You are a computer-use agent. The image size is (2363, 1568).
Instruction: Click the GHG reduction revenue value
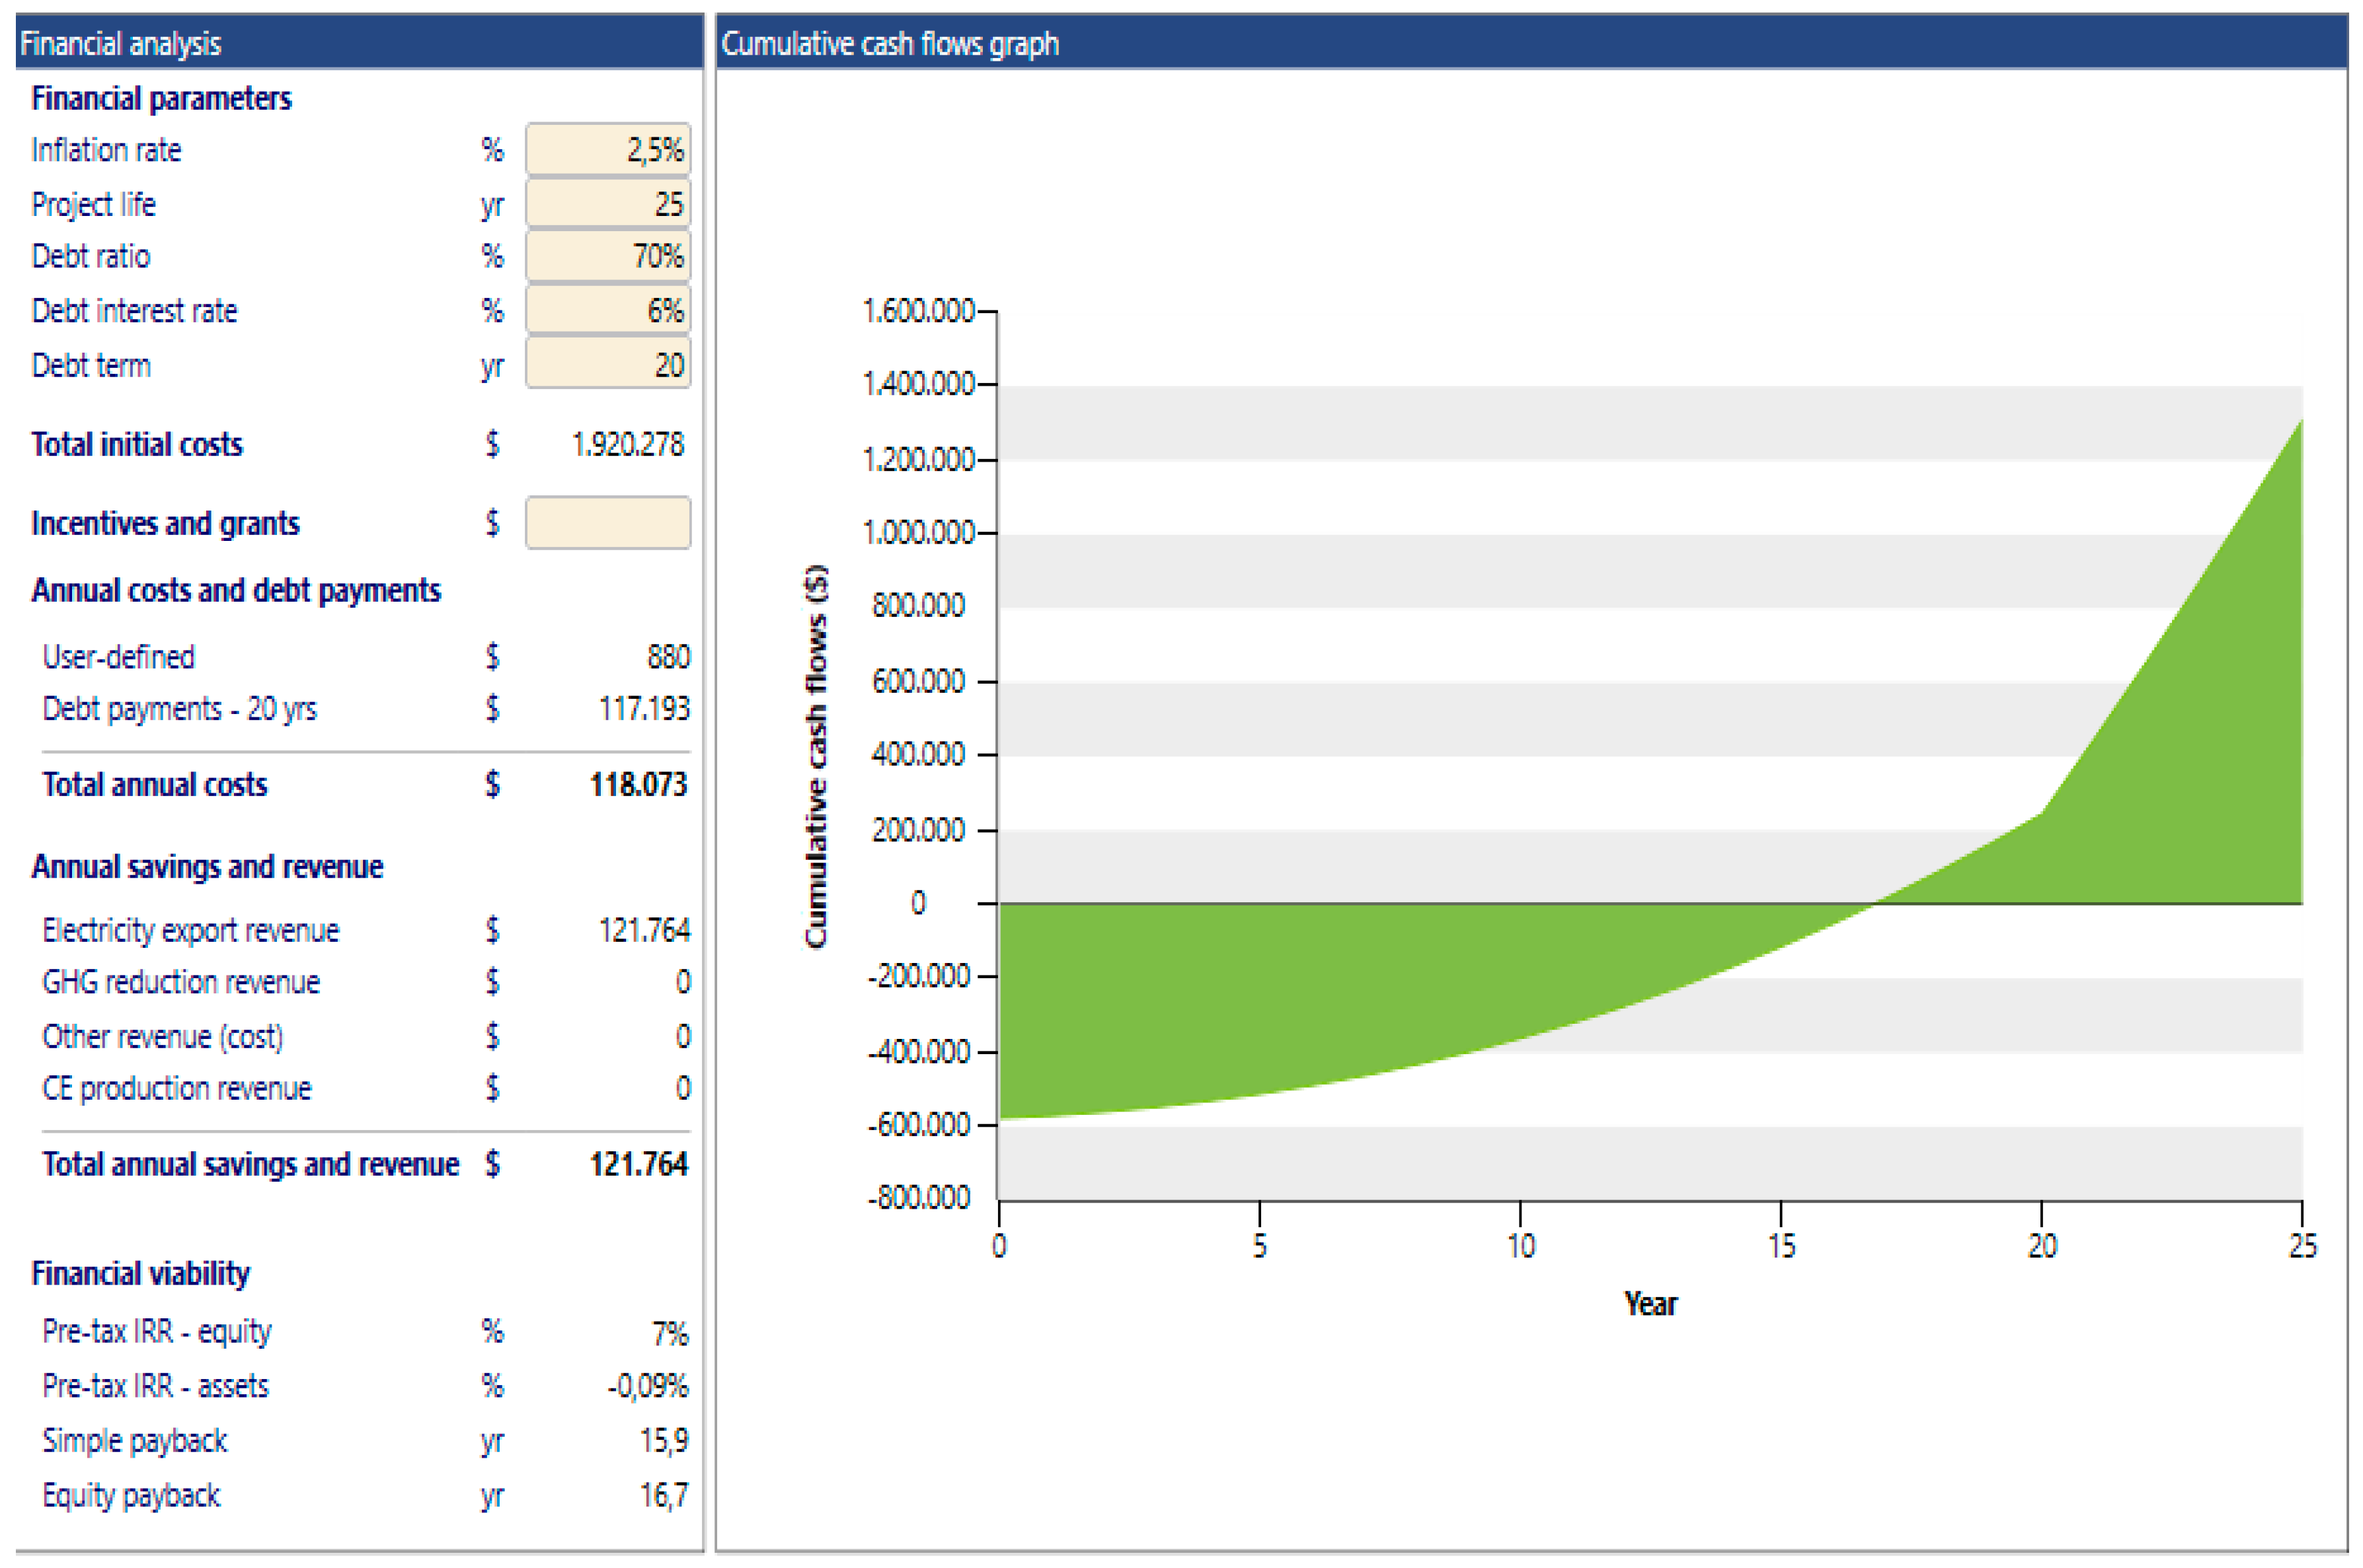pos(681,983)
